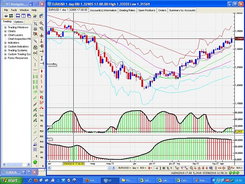Viewport: 245px width, 184px height.
Task: Switch to M30 timeframe
Action: [42, 142]
